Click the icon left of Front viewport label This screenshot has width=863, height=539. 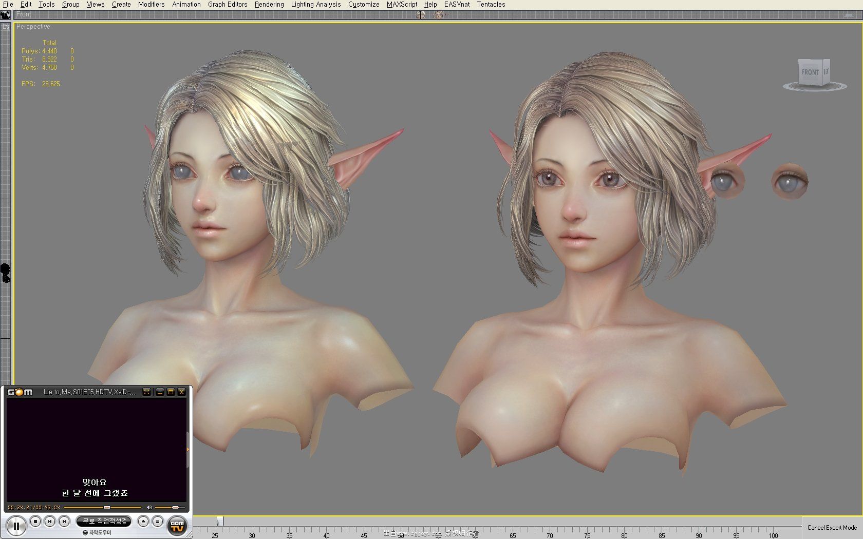[x=6, y=15]
